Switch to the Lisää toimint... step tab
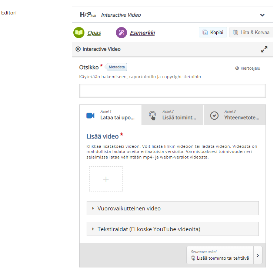The height and width of the screenshot is (273, 277). coord(173,115)
